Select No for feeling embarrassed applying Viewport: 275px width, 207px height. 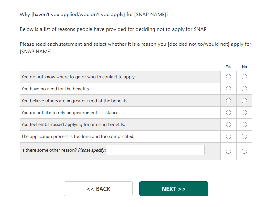[x=244, y=124]
